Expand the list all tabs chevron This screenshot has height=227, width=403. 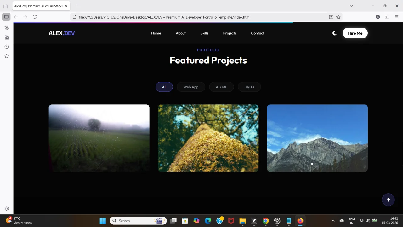point(351,6)
